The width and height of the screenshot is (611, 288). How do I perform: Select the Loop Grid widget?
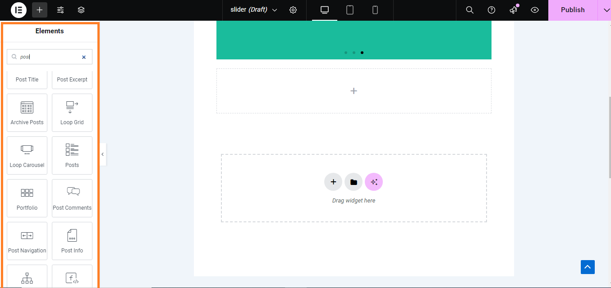(72, 112)
